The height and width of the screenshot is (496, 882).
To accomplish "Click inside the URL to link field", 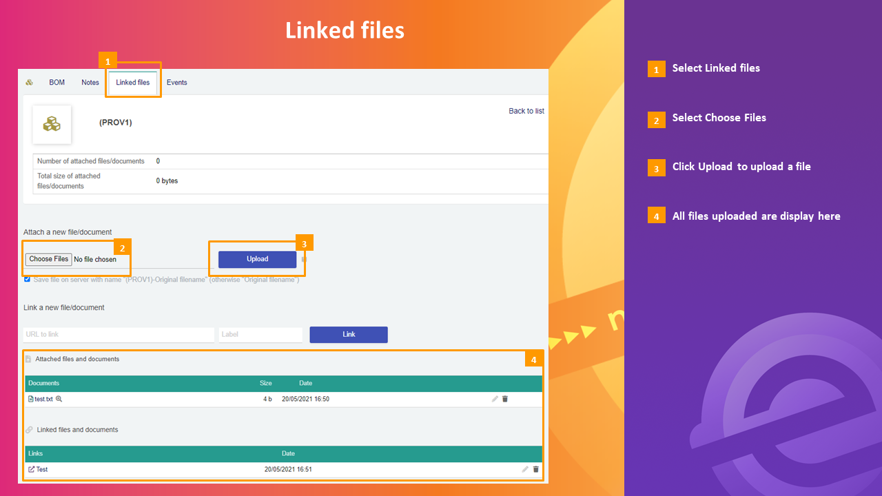I will (x=117, y=334).
